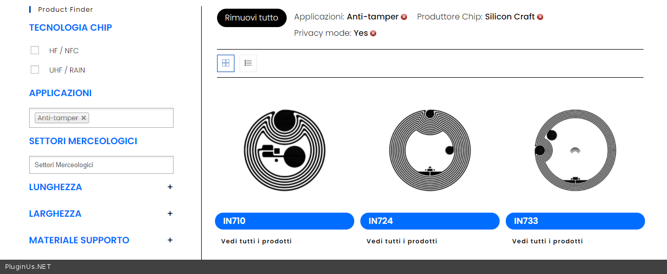The height and width of the screenshot is (274, 667).
Task: Switch to list view icon
Action: tap(248, 63)
